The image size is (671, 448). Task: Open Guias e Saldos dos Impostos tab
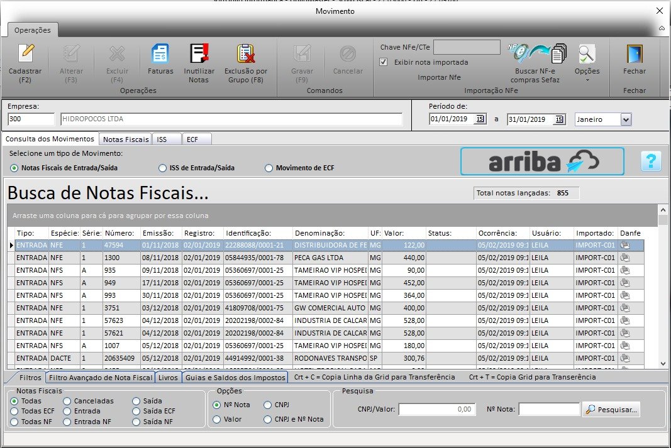click(235, 377)
